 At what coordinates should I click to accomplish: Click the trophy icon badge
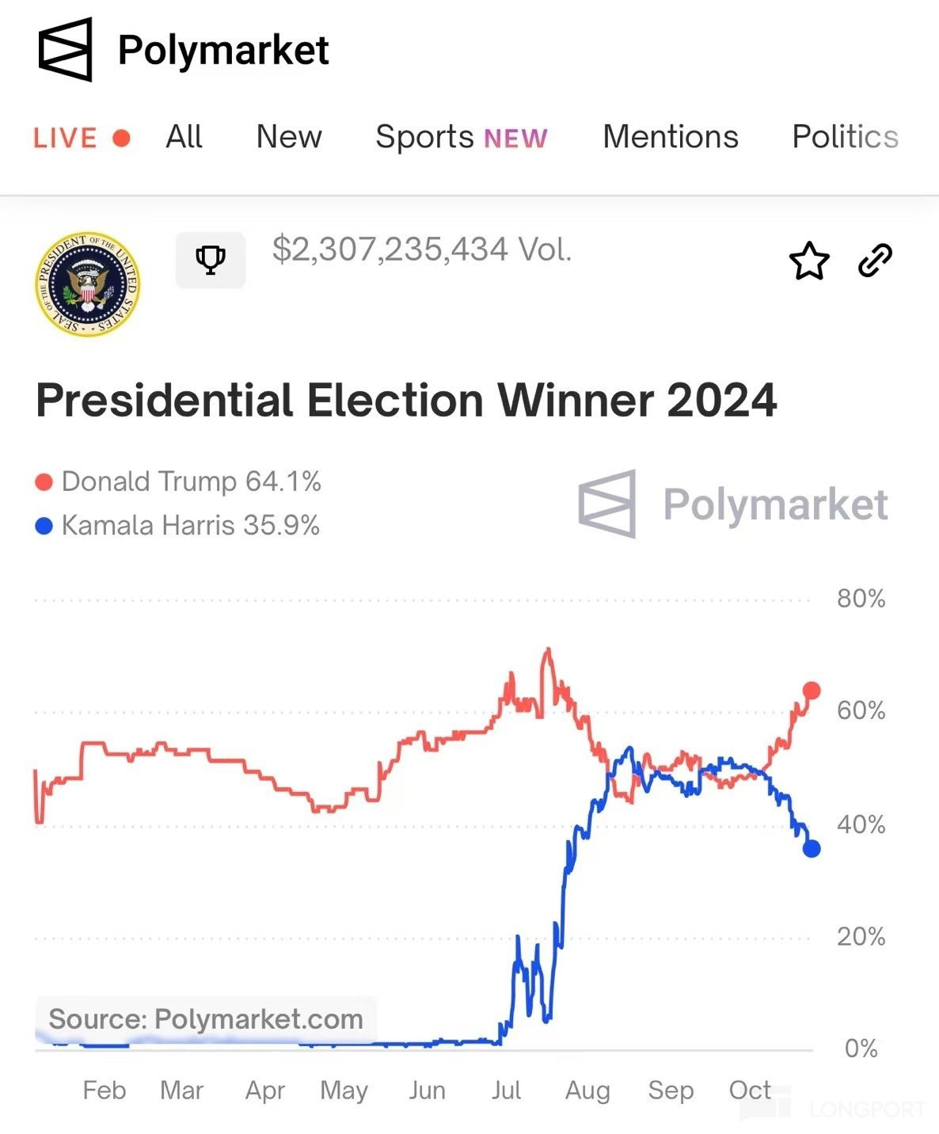click(211, 260)
